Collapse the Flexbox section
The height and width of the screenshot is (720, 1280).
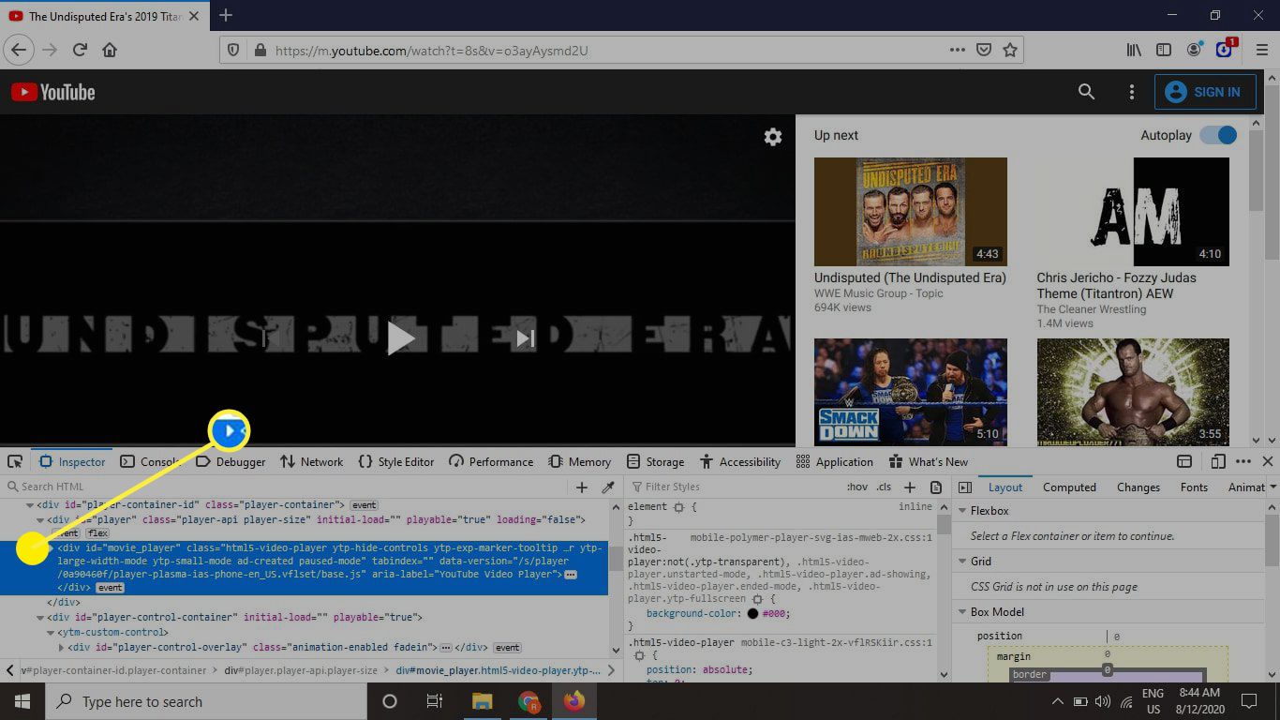[962, 511]
